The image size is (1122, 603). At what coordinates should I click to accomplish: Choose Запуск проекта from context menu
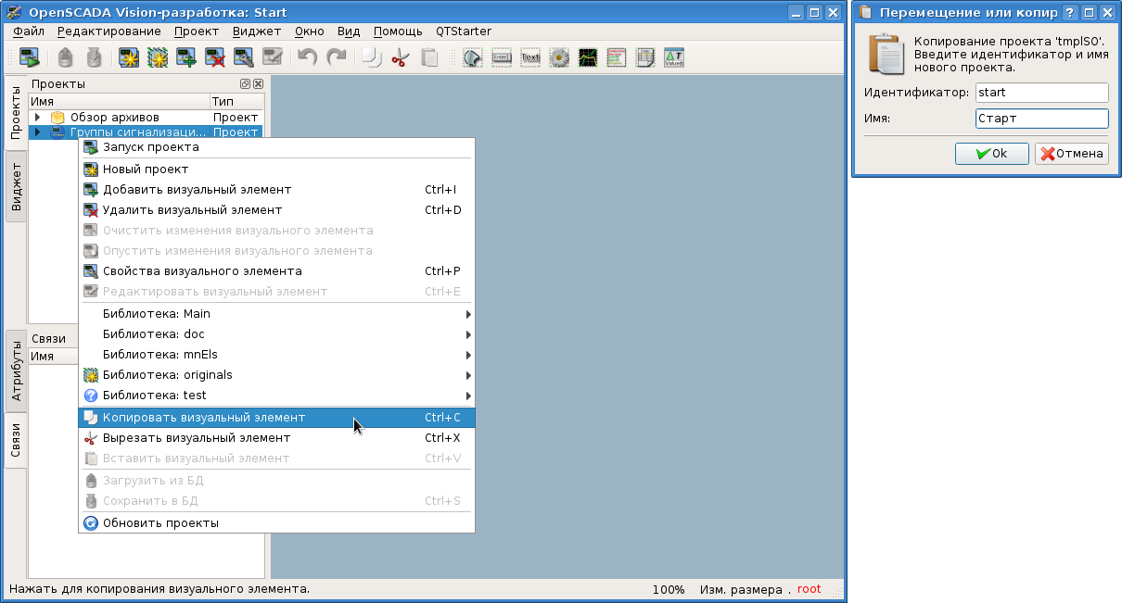point(276,146)
